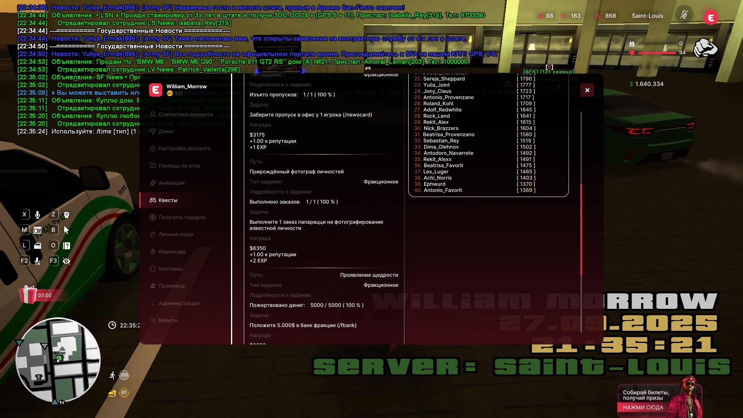Click the muted microphone icon
743x418 pixels.
(684, 15)
